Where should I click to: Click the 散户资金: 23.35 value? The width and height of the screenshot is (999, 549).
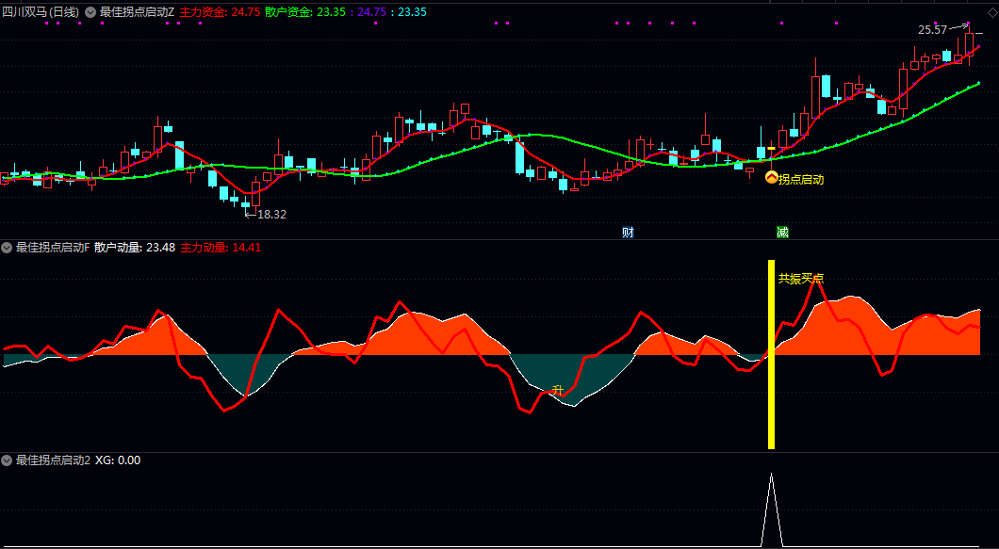[305, 11]
